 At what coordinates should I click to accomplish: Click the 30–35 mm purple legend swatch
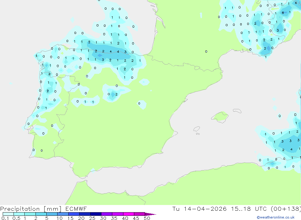(107, 214)
